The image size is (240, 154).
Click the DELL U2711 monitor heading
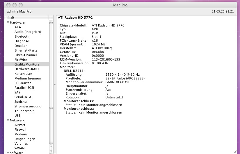(x=74, y=71)
